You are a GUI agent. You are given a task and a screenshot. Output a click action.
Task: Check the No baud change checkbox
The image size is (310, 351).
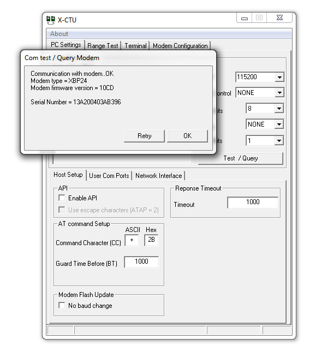(62, 305)
